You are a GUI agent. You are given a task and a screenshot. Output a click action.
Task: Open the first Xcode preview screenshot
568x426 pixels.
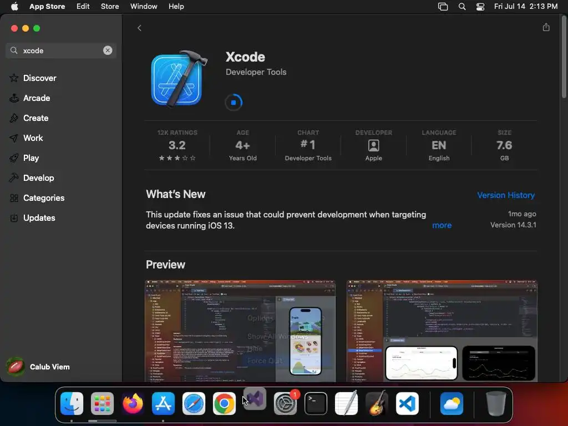[x=240, y=331]
